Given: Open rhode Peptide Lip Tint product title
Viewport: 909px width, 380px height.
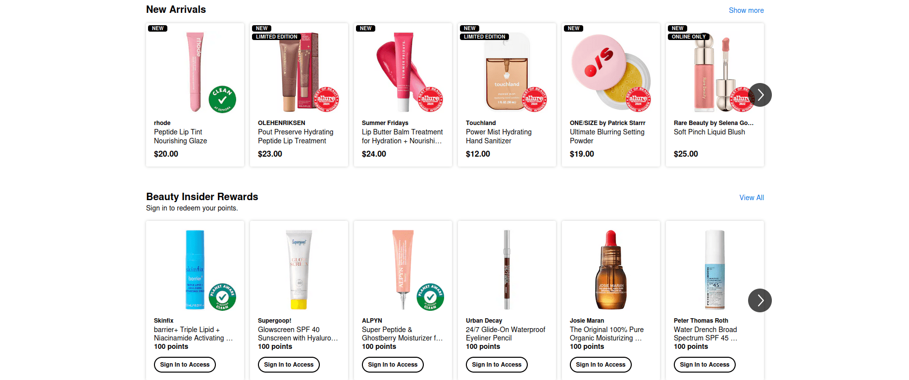Looking at the screenshot, I should coord(180,136).
